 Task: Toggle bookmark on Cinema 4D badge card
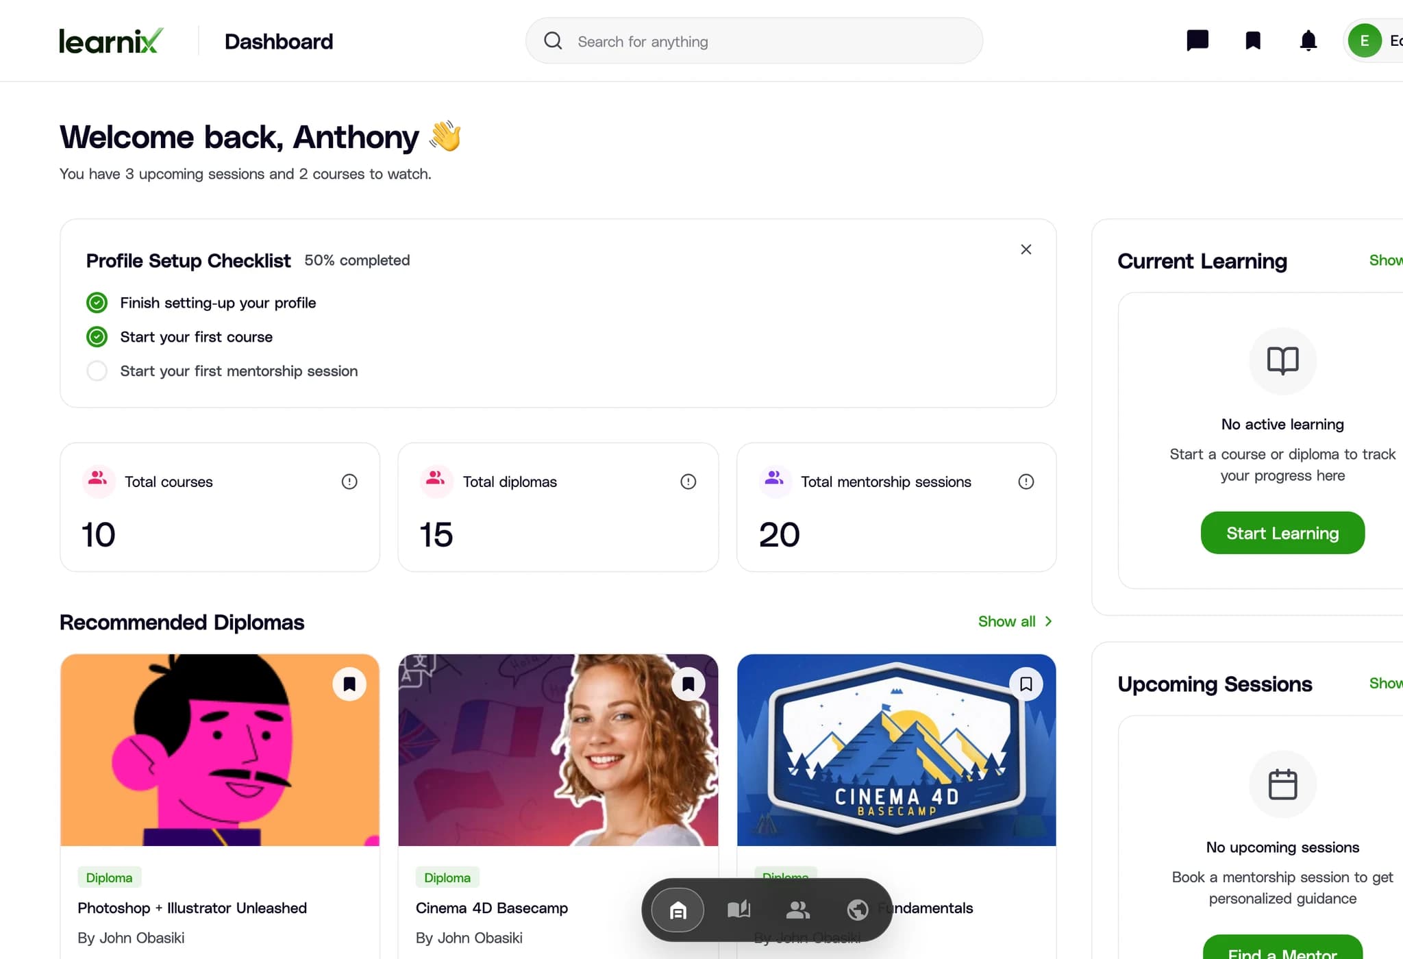(x=1026, y=684)
